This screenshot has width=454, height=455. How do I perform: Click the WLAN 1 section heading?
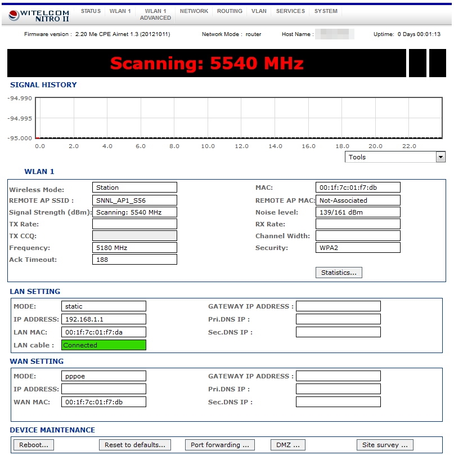(39, 172)
